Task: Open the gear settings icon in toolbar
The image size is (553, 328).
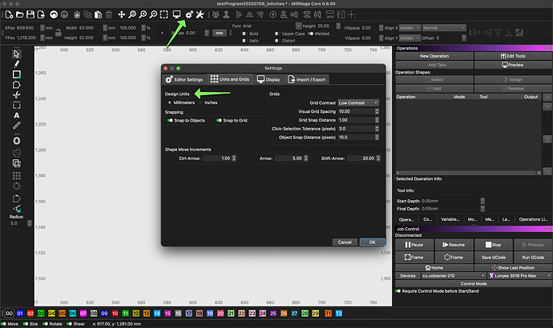Action: click(x=189, y=14)
